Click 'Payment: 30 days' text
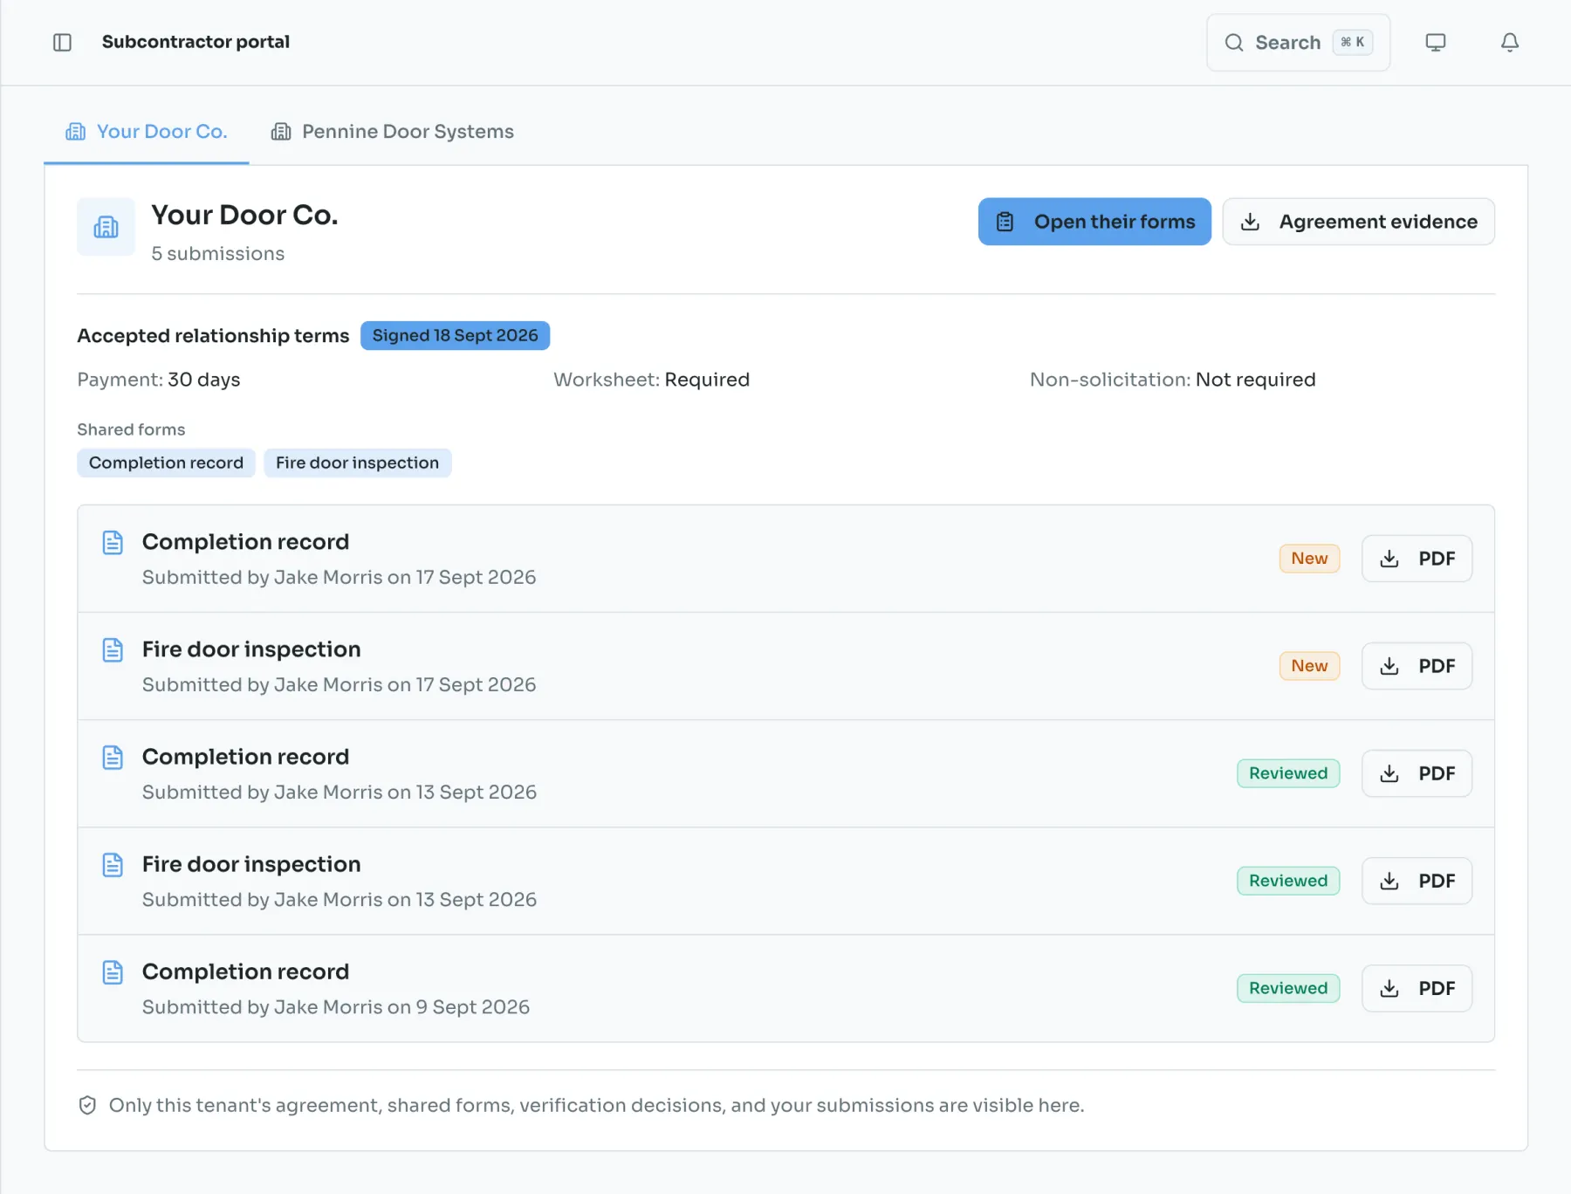The height and width of the screenshot is (1194, 1571). (x=159, y=380)
